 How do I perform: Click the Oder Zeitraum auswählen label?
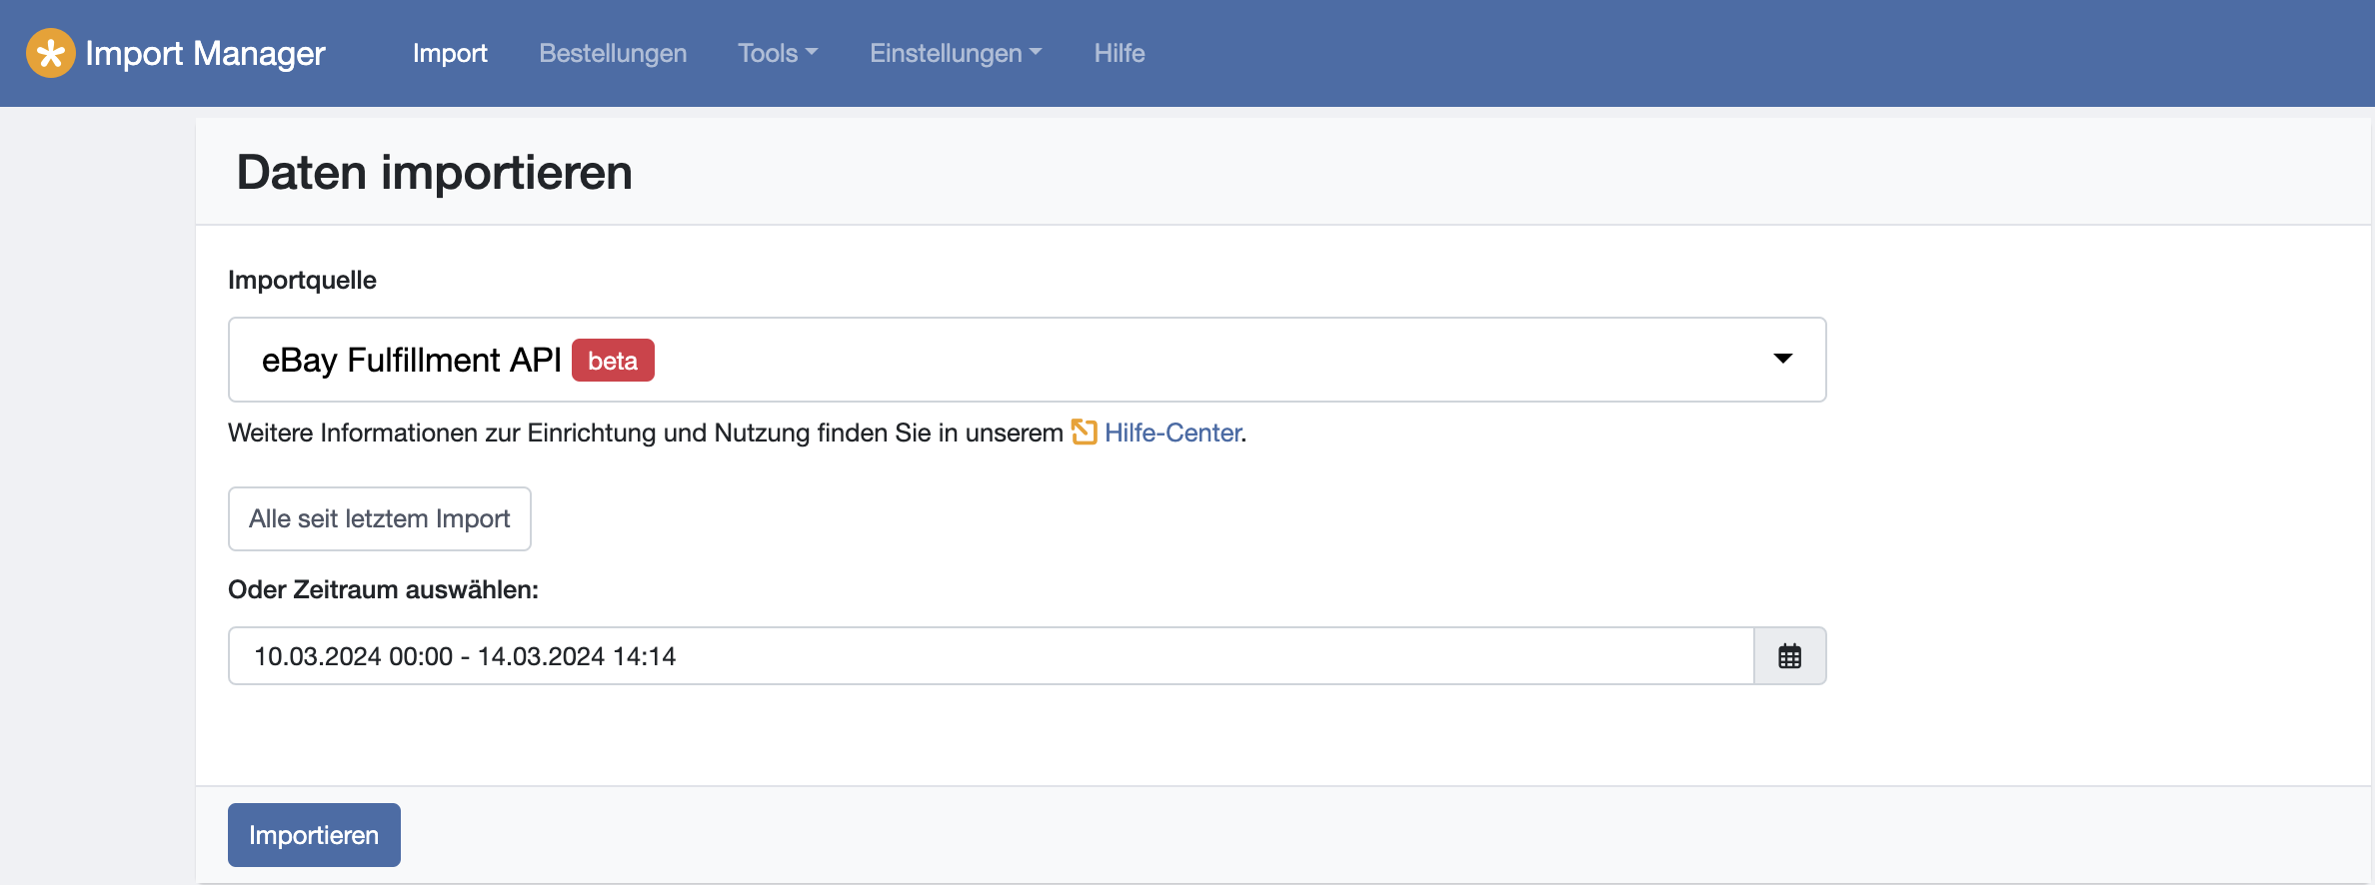coord(383,589)
